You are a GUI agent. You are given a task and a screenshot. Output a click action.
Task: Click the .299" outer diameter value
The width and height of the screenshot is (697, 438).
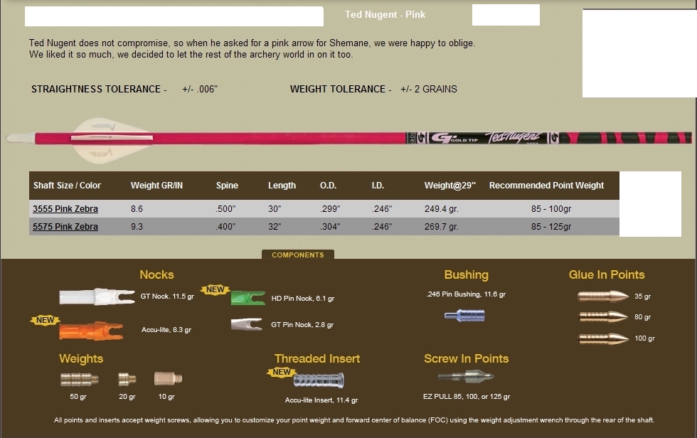click(x=330, y=209)
